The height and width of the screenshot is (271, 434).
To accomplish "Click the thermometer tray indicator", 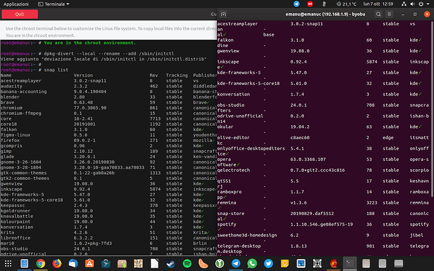I will [x=324, y=4].
